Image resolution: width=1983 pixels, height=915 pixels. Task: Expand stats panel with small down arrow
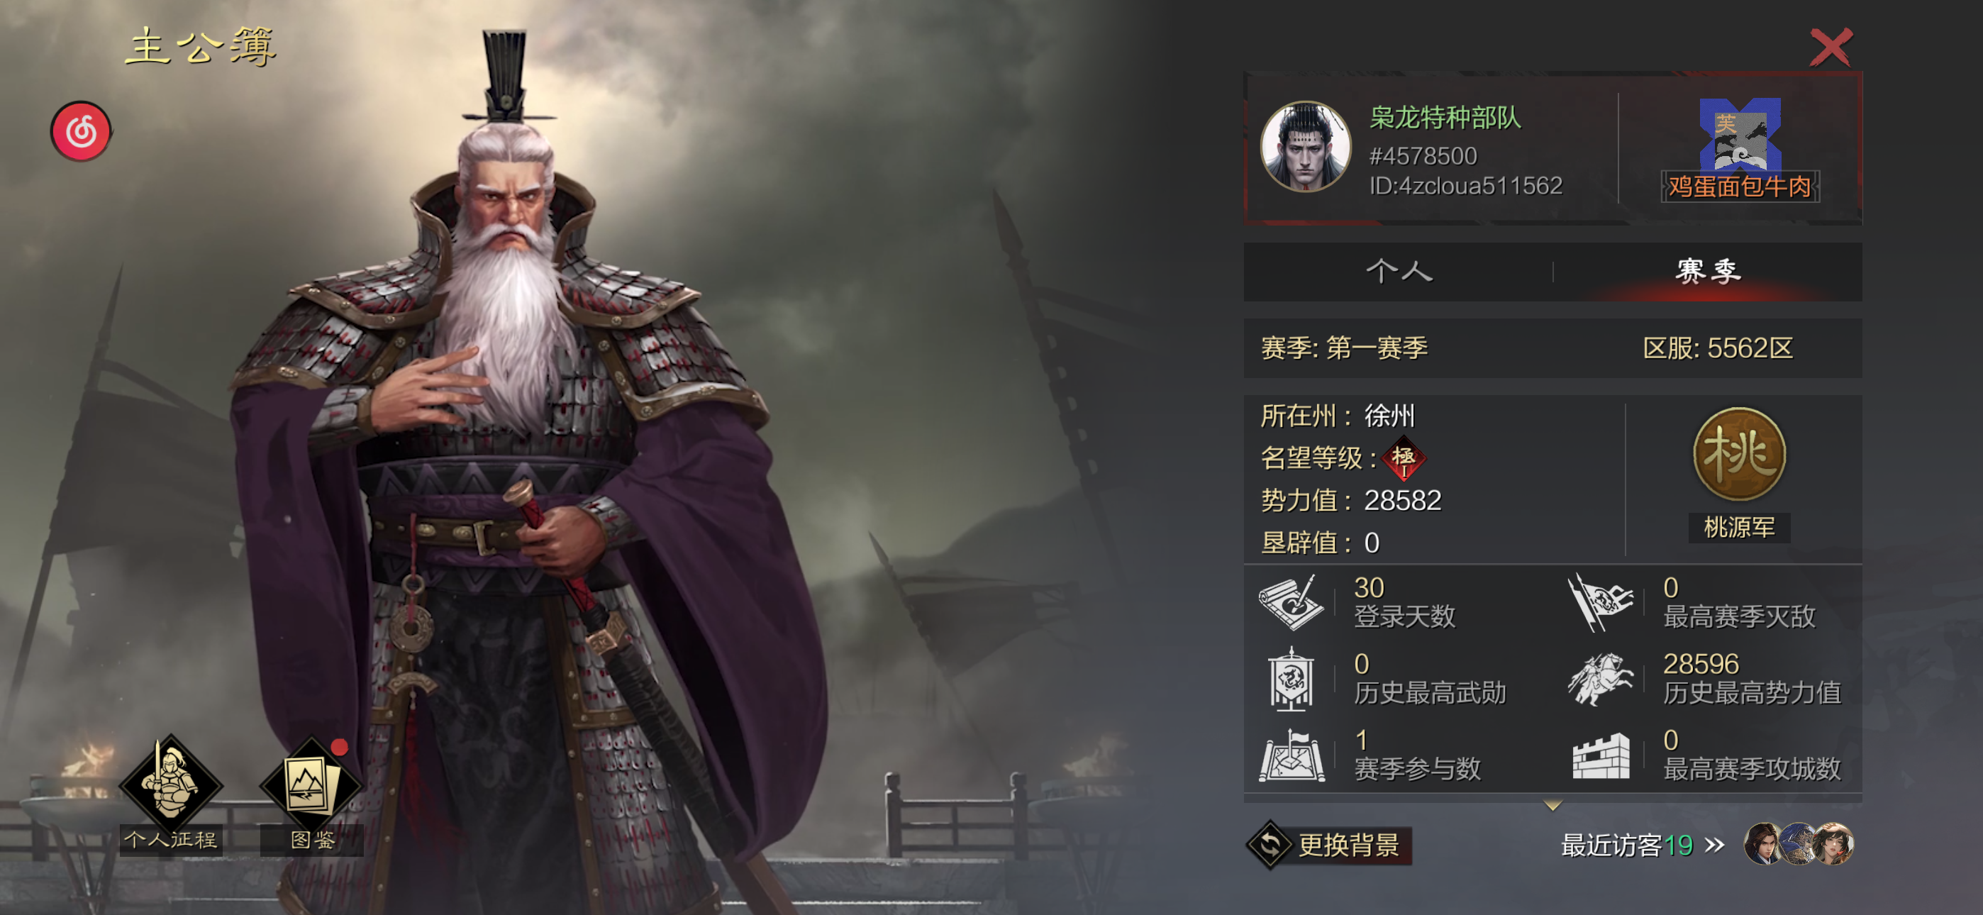coord(1552,805)
